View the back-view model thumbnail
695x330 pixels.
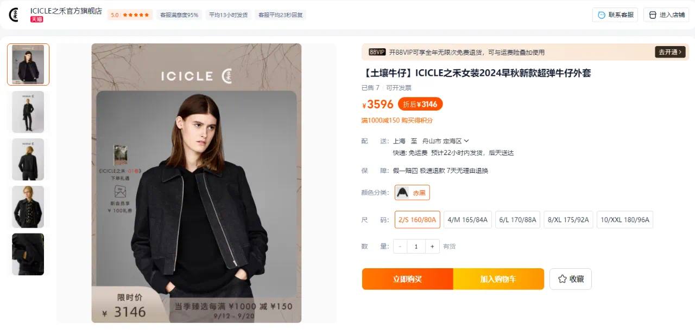click(x=28, y=159)
